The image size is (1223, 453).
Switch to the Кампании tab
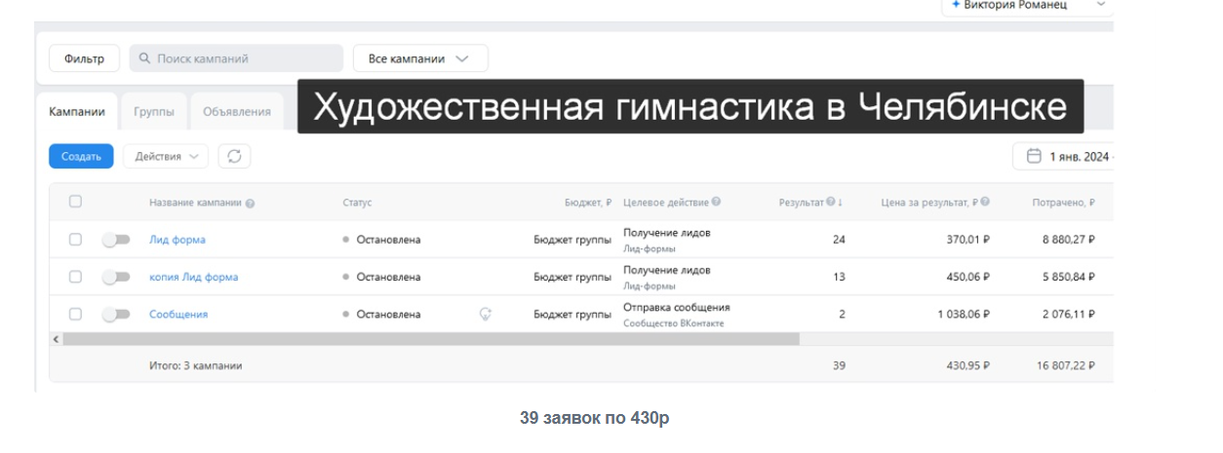coord(77,111)
